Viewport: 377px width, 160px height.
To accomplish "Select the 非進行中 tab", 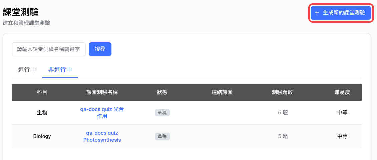I will tap(60, 70).
